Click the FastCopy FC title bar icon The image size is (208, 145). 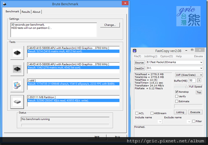(135, 51)
